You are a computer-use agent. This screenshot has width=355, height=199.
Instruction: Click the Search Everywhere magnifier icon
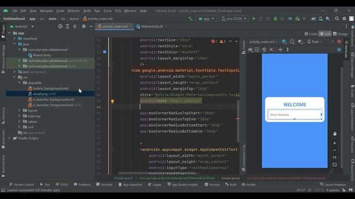(x=337, y=19)
